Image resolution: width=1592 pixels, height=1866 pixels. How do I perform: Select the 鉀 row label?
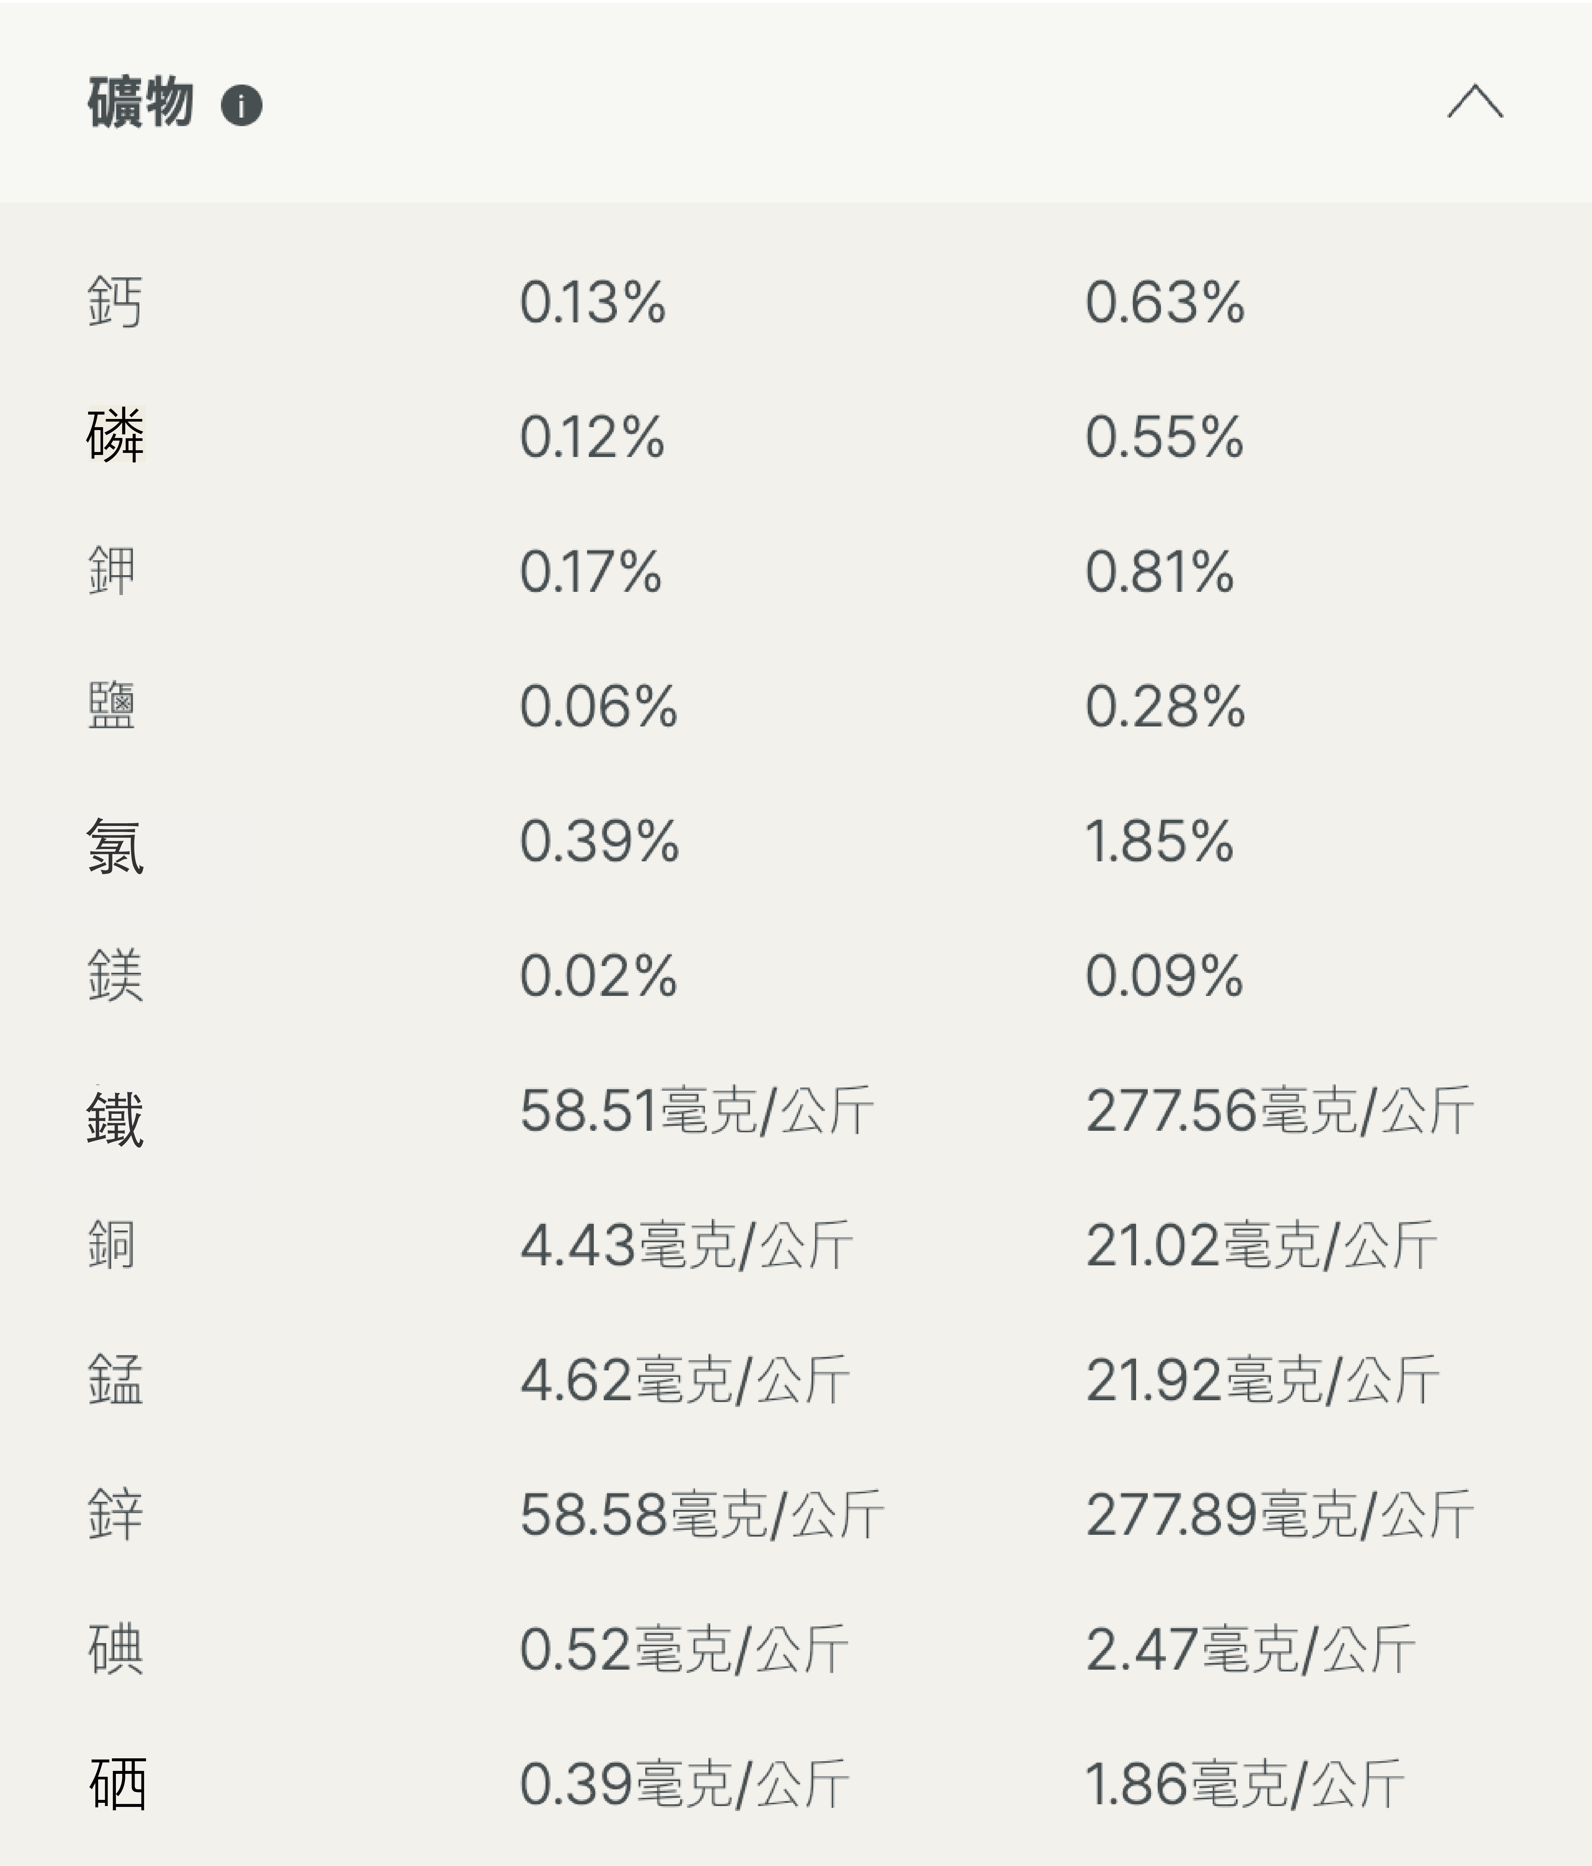[112, 571]
